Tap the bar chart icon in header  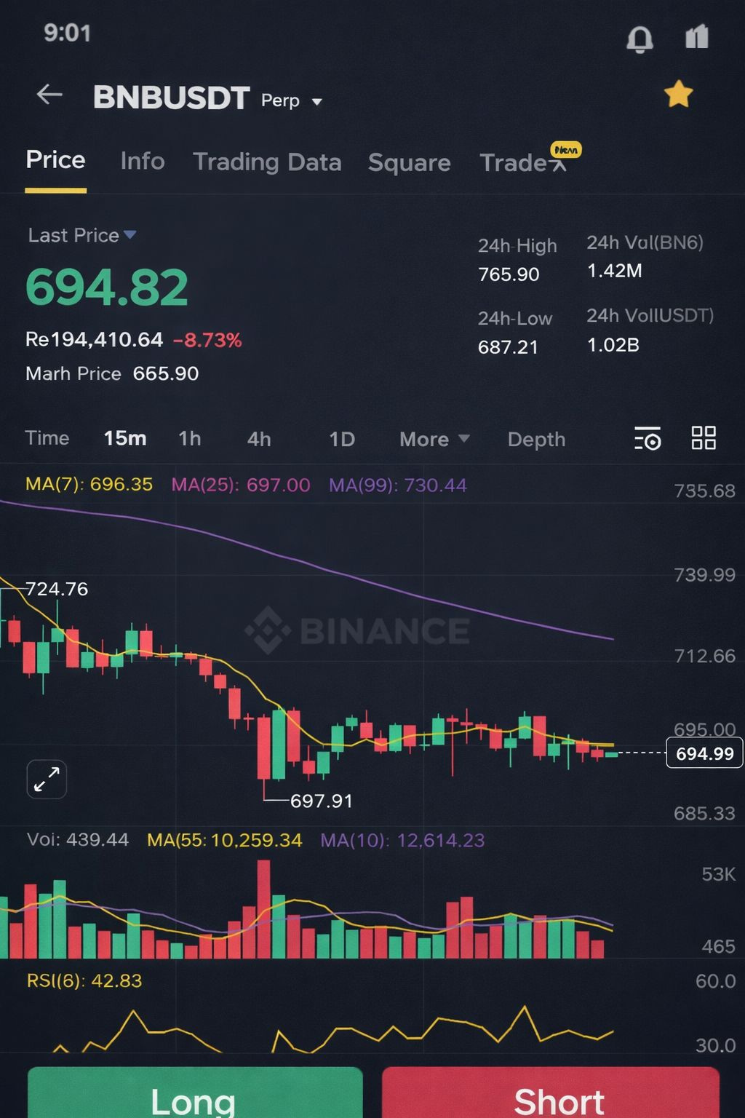point(697,36)
